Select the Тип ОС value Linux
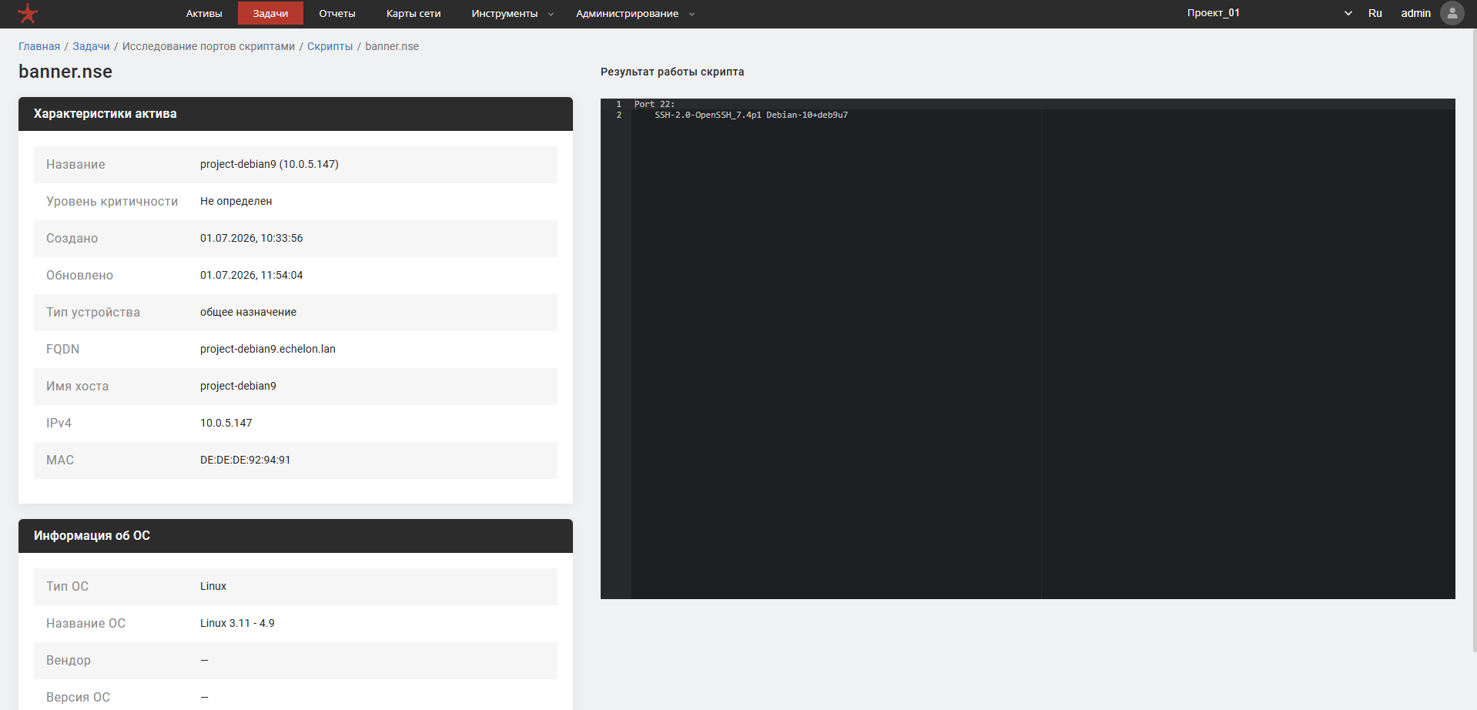The image size is (1477, 710). tap(213, 586)
